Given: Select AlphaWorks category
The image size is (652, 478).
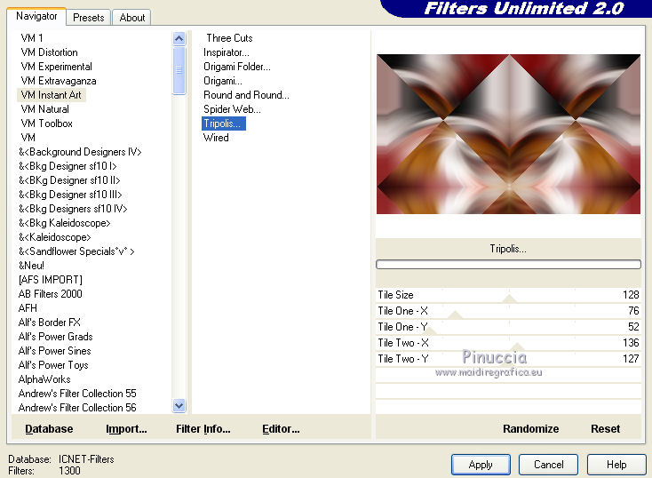Looking at the screenshot, I should click(44, 379).
